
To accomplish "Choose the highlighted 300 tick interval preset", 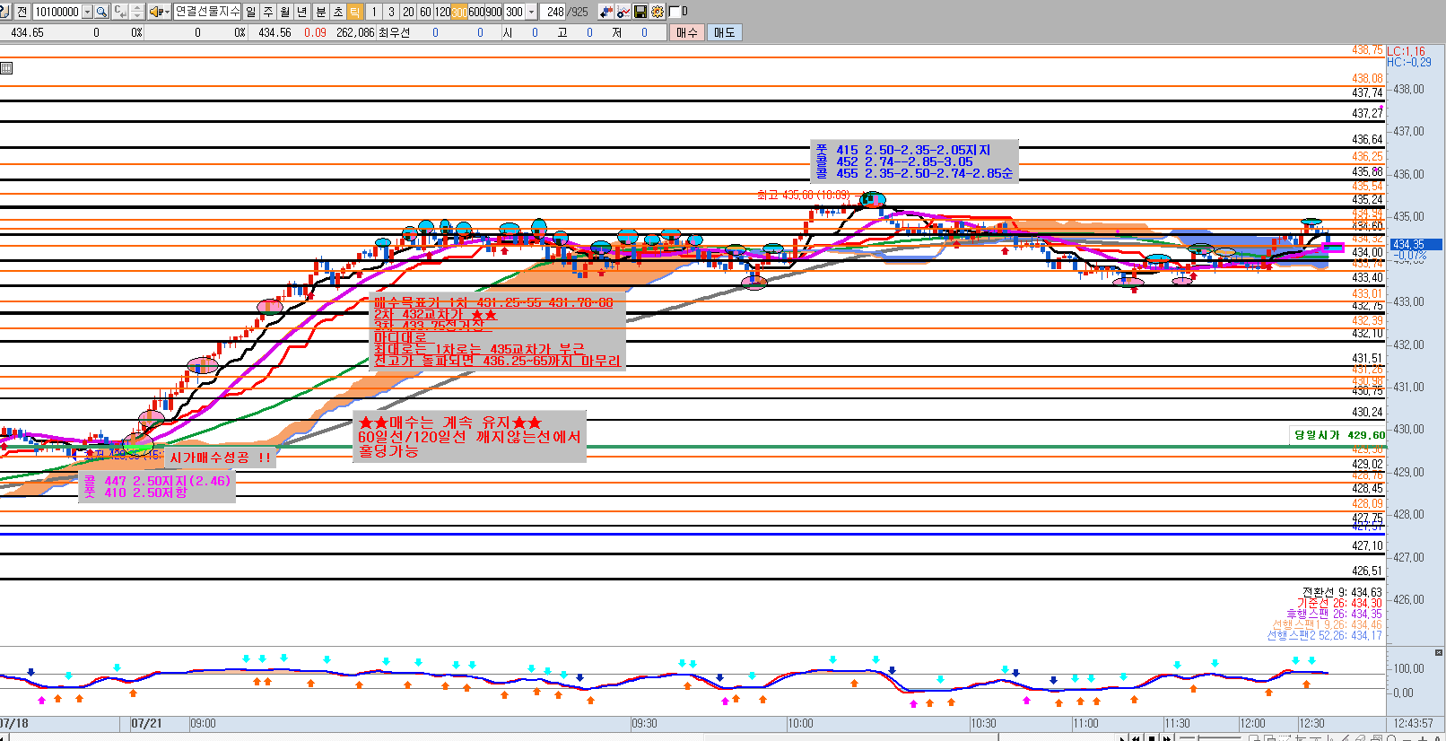I will pos(459,12).
